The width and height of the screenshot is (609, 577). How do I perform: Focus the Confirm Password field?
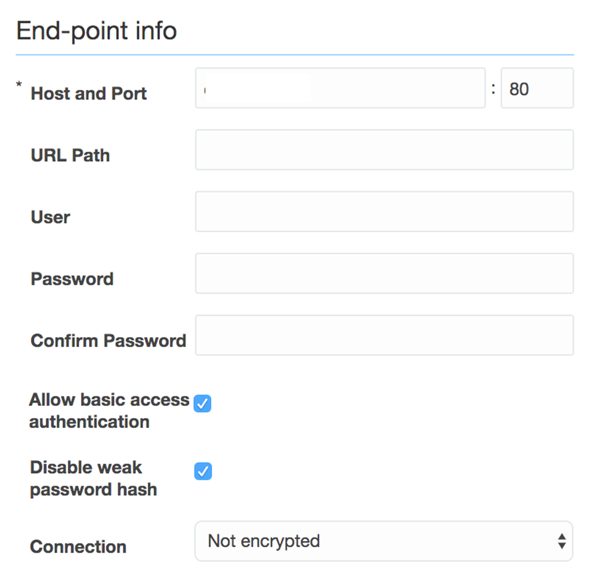[384, 335]
